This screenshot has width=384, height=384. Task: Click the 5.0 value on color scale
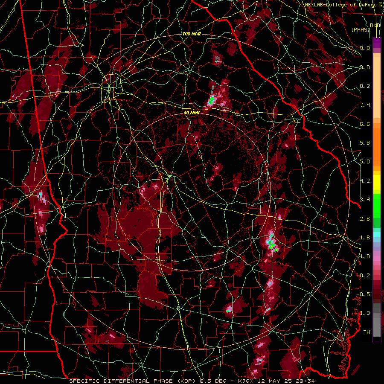[365, 162]
